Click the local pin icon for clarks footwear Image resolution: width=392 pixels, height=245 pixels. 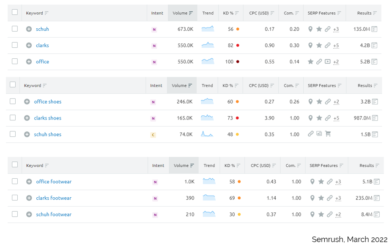click(x=312, y=198)
